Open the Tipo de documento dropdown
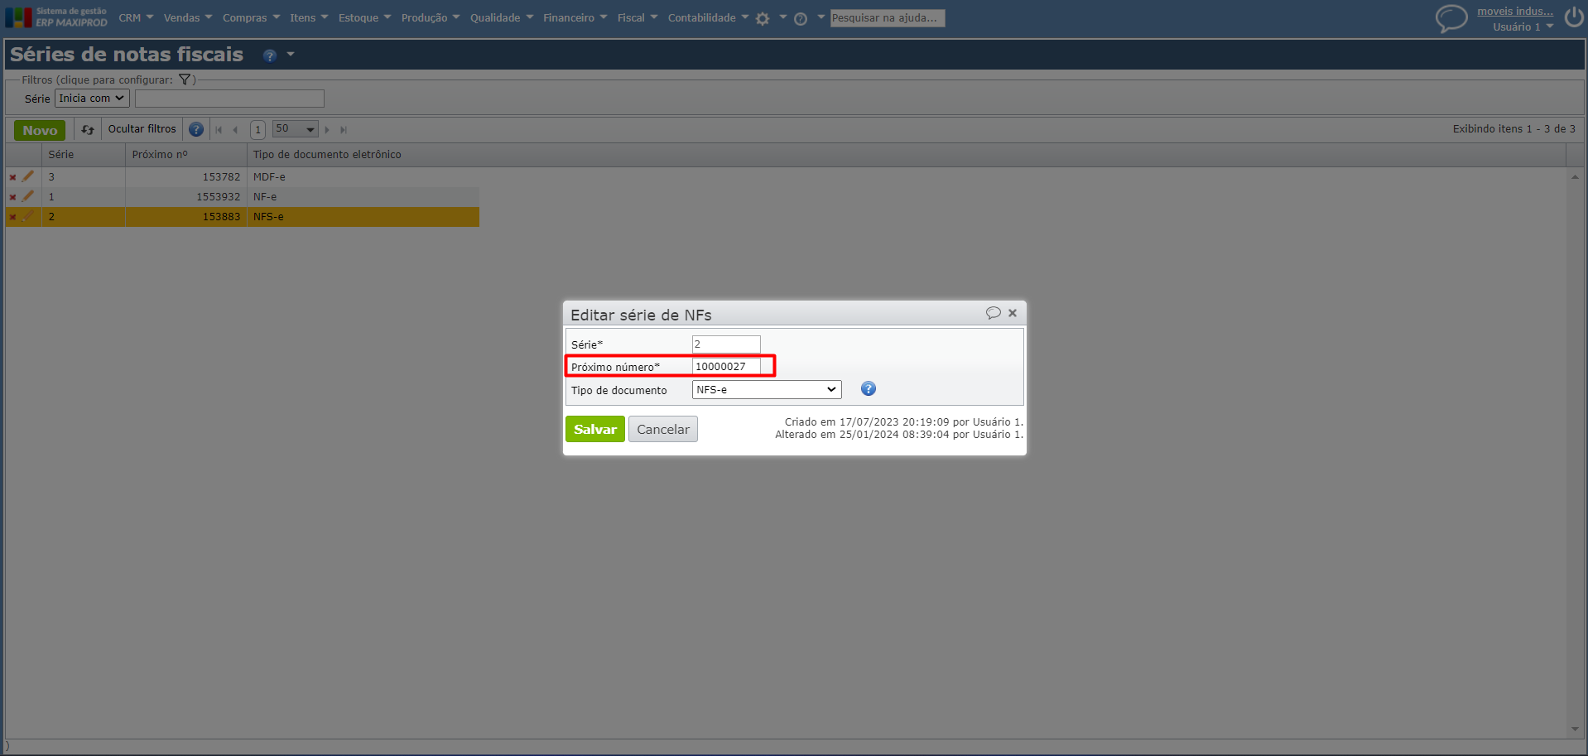The height and width of the screenshot is (756, 1588). point(767,390)
